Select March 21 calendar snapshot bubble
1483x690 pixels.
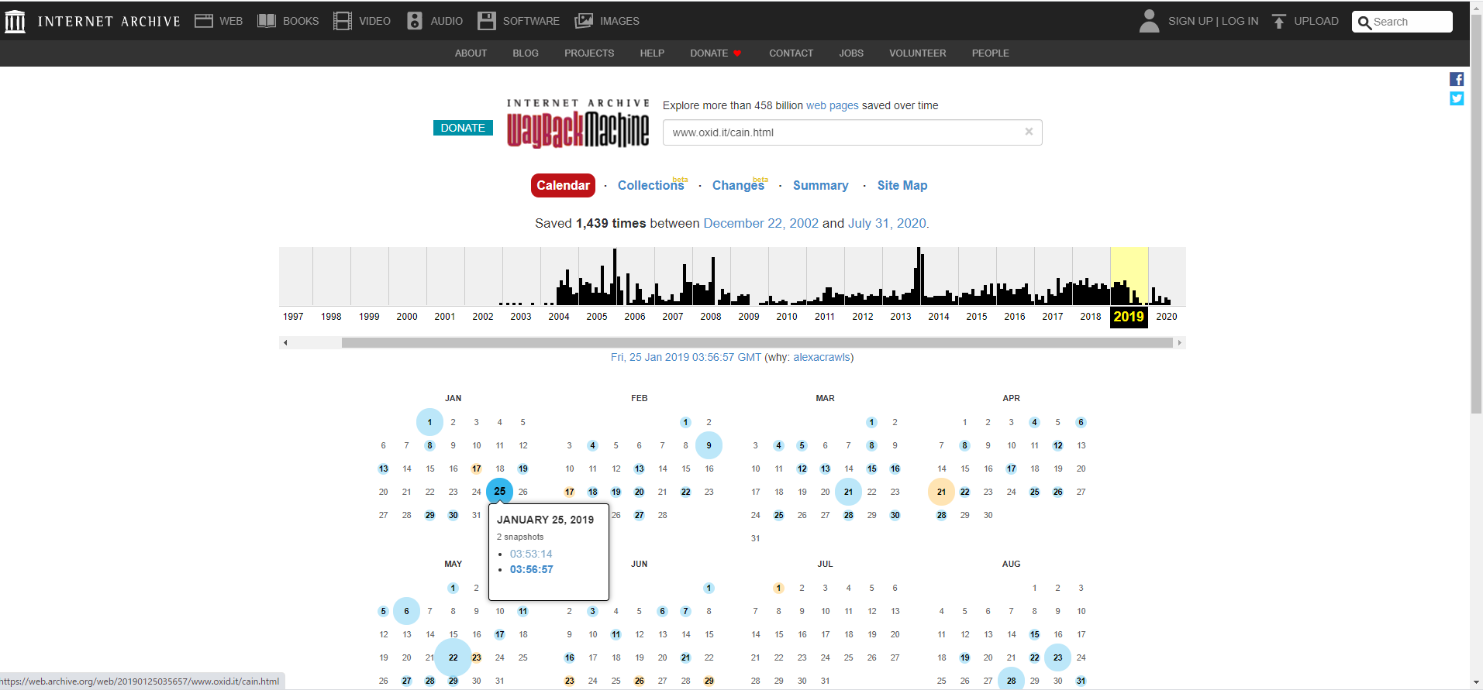point(848,492)
